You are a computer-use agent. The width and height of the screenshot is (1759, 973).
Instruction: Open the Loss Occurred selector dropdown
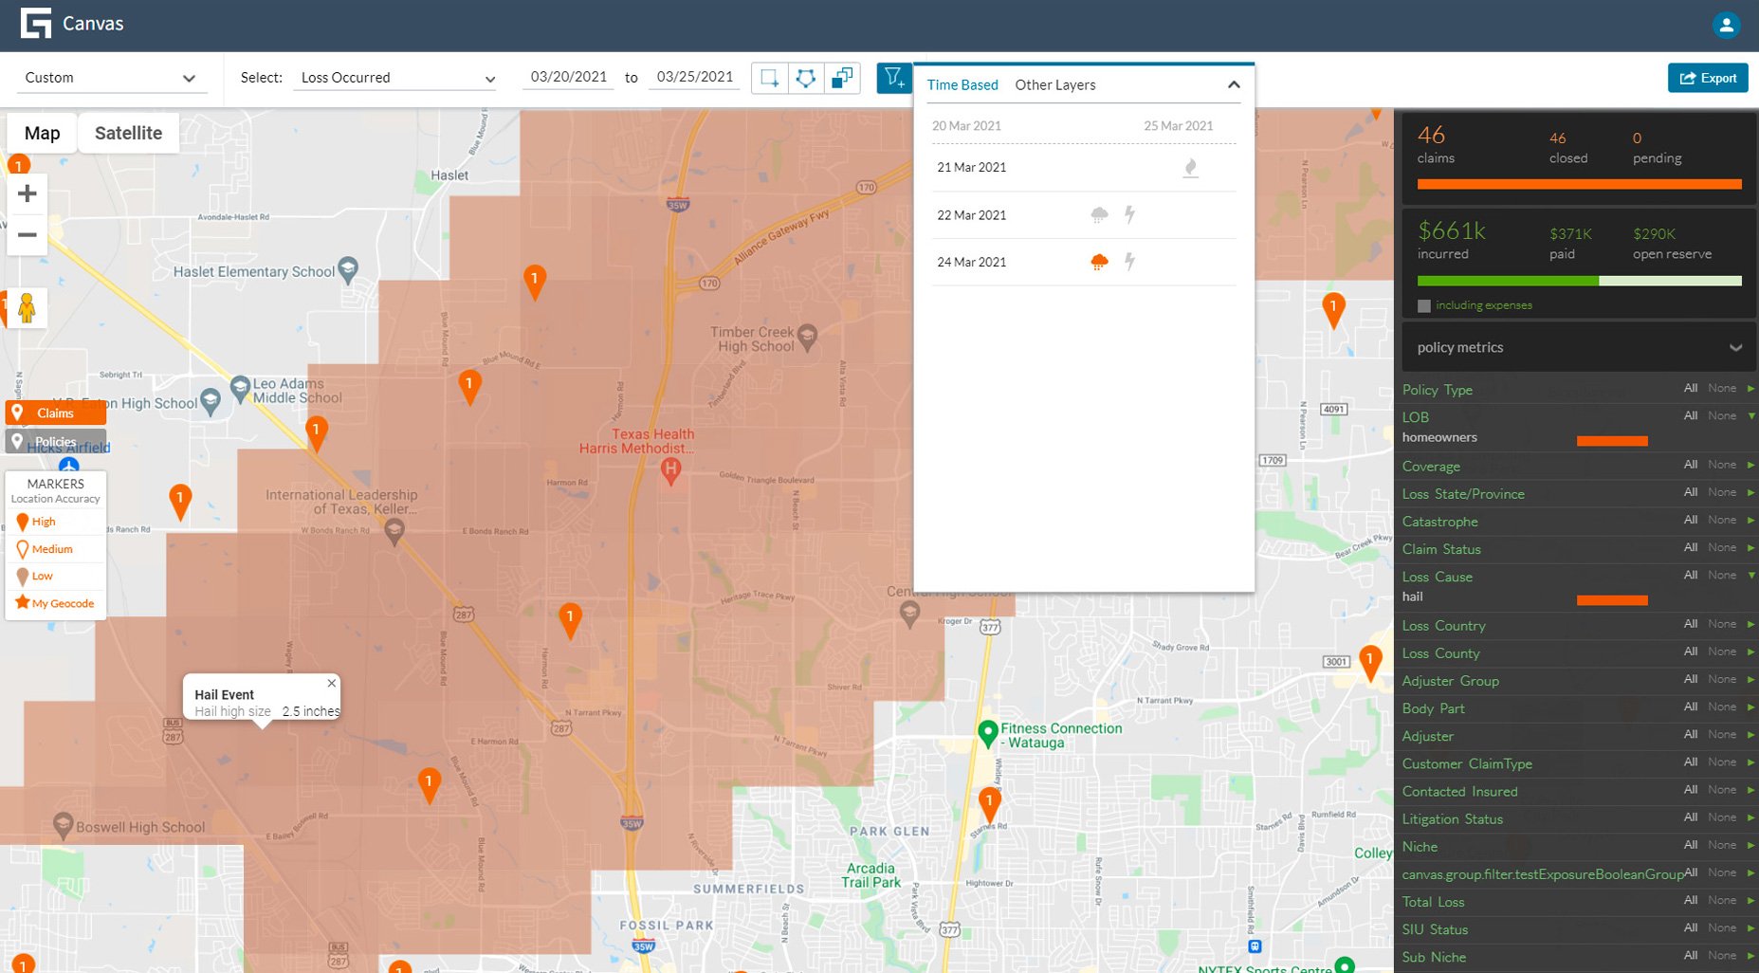point(395,78)
